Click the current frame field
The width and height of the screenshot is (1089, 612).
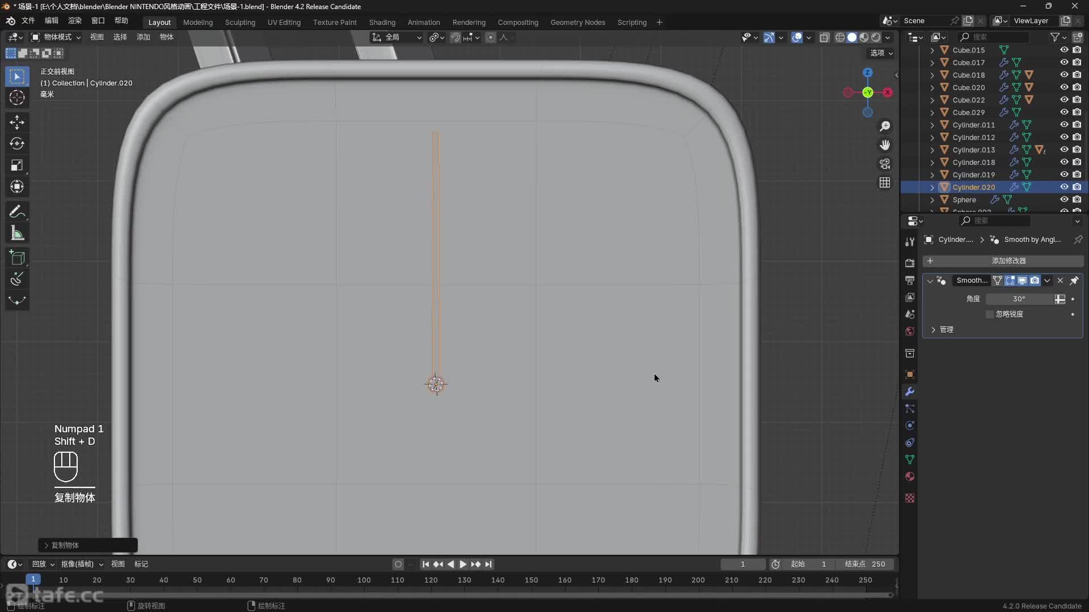pos(742,564)
